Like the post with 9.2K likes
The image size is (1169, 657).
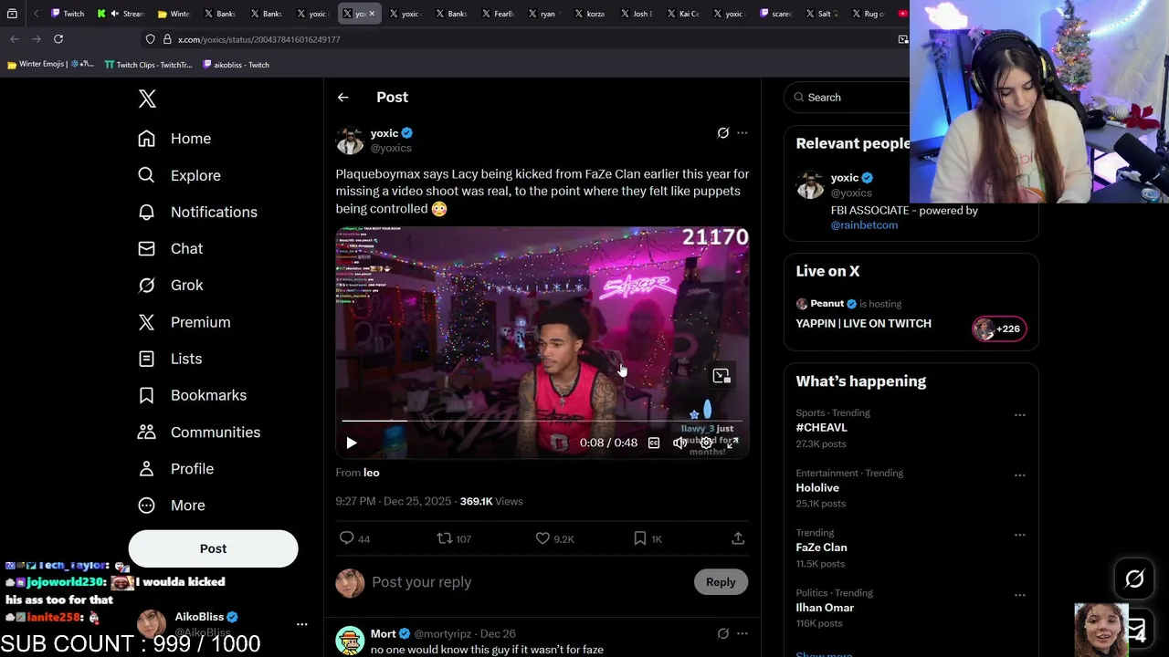pos(554,538)
